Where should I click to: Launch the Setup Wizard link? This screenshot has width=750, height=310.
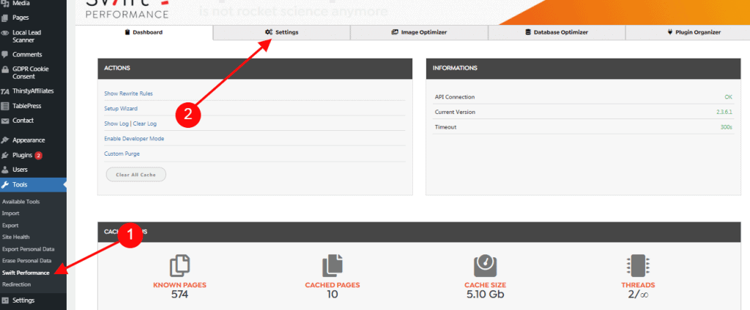click(121, 108)
